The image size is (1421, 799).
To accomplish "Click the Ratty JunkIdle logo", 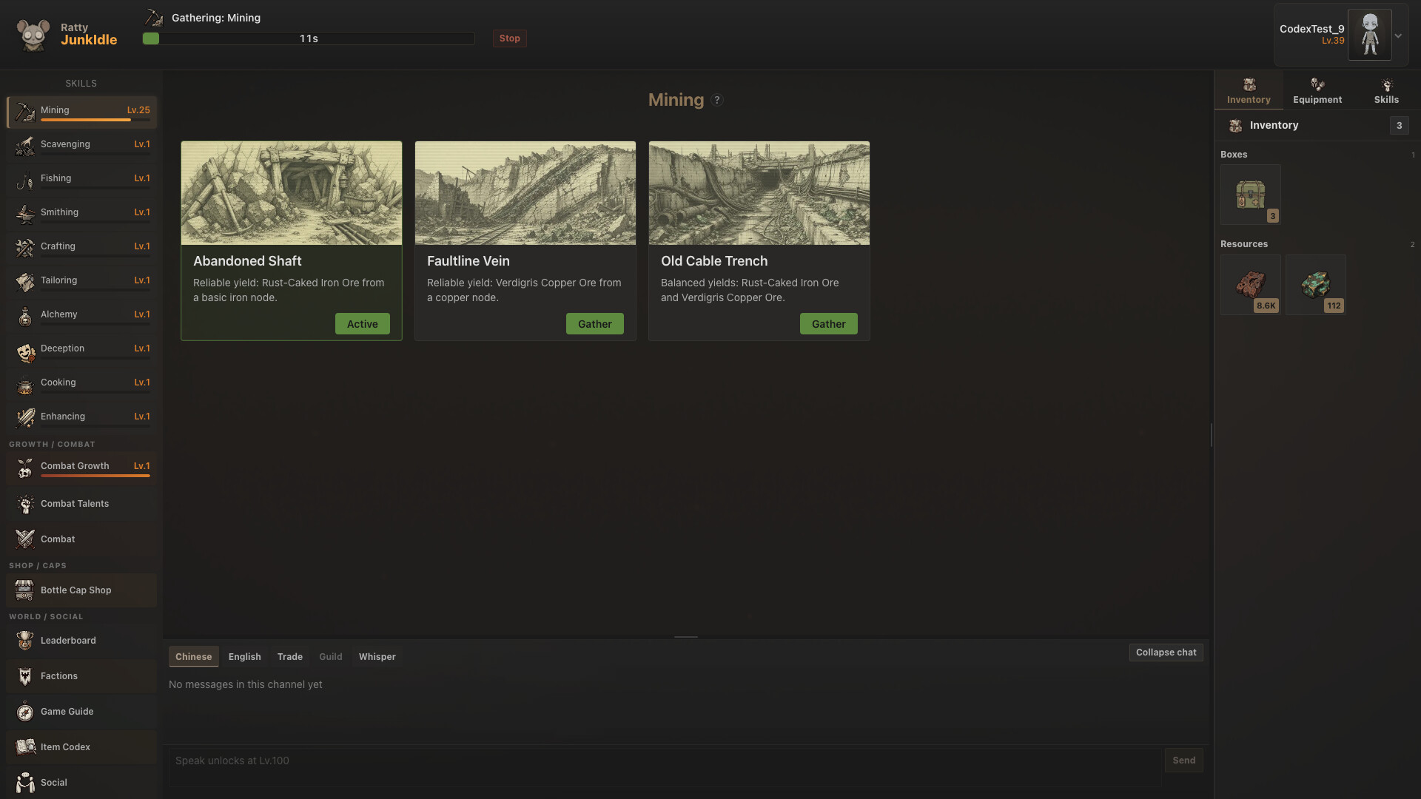I will coord(67,34).
